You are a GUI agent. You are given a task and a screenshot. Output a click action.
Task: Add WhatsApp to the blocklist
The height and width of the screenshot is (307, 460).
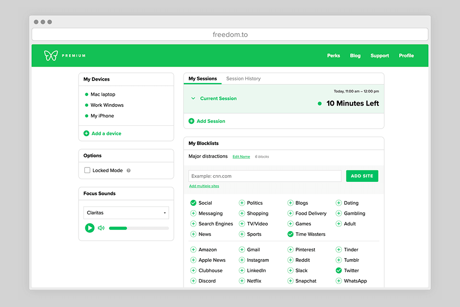pyautogui.click(x=339, y=281)
